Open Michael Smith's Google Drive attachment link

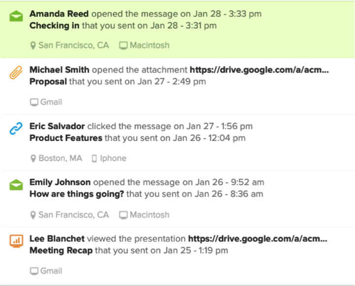pos(259,70)
